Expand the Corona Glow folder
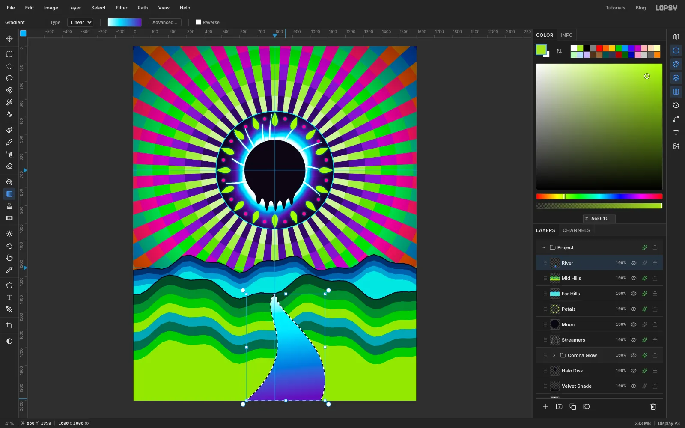This screenshot has width=685, height=428. (554, 355)
